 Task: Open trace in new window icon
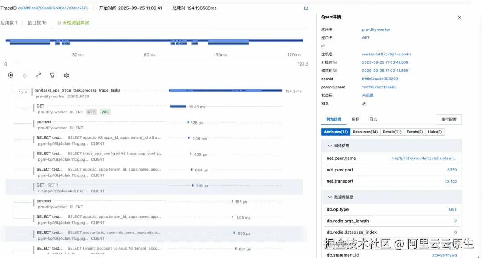tap(306, 8)
